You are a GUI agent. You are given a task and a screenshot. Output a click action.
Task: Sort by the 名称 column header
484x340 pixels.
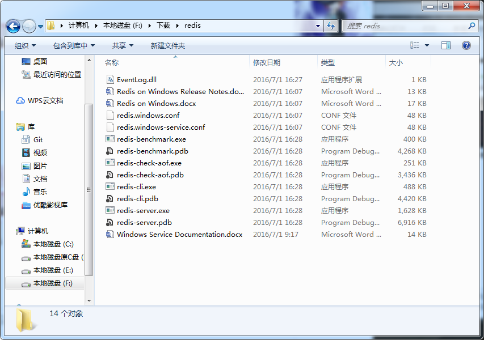point(111,62)
